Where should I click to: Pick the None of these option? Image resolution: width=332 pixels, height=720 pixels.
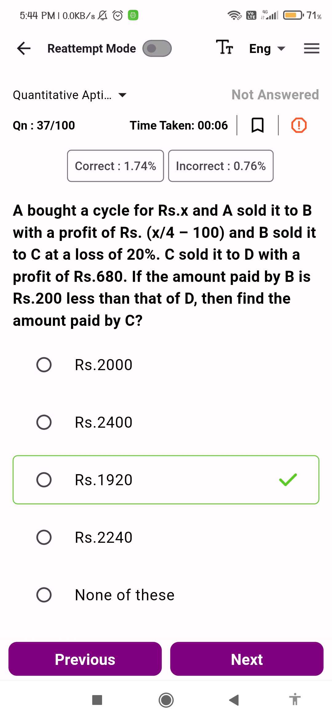(44, 595)
